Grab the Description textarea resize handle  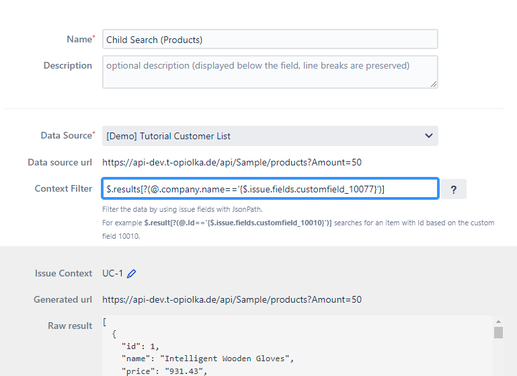[x=434, y=84]
